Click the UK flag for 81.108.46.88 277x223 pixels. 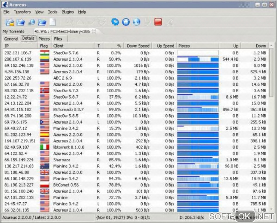click(45, 172)
